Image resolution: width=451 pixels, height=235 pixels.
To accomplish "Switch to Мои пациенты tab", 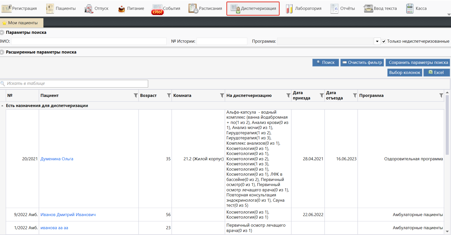I will pyautogui.click(x=22, y=23).
